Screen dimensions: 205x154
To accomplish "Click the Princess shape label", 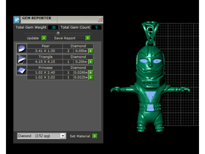I will pos(45,68).
